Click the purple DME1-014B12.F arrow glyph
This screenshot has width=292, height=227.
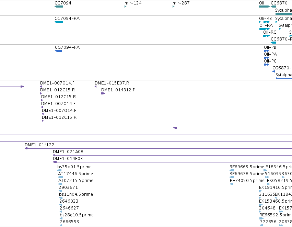click(x=103, y=93)
